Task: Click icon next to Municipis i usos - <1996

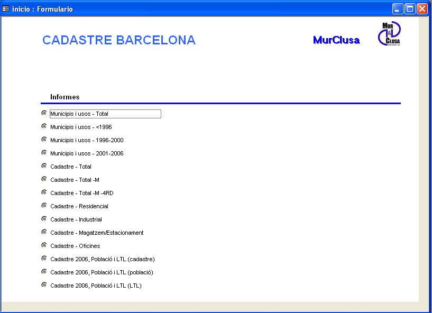Action: point(44,126)
